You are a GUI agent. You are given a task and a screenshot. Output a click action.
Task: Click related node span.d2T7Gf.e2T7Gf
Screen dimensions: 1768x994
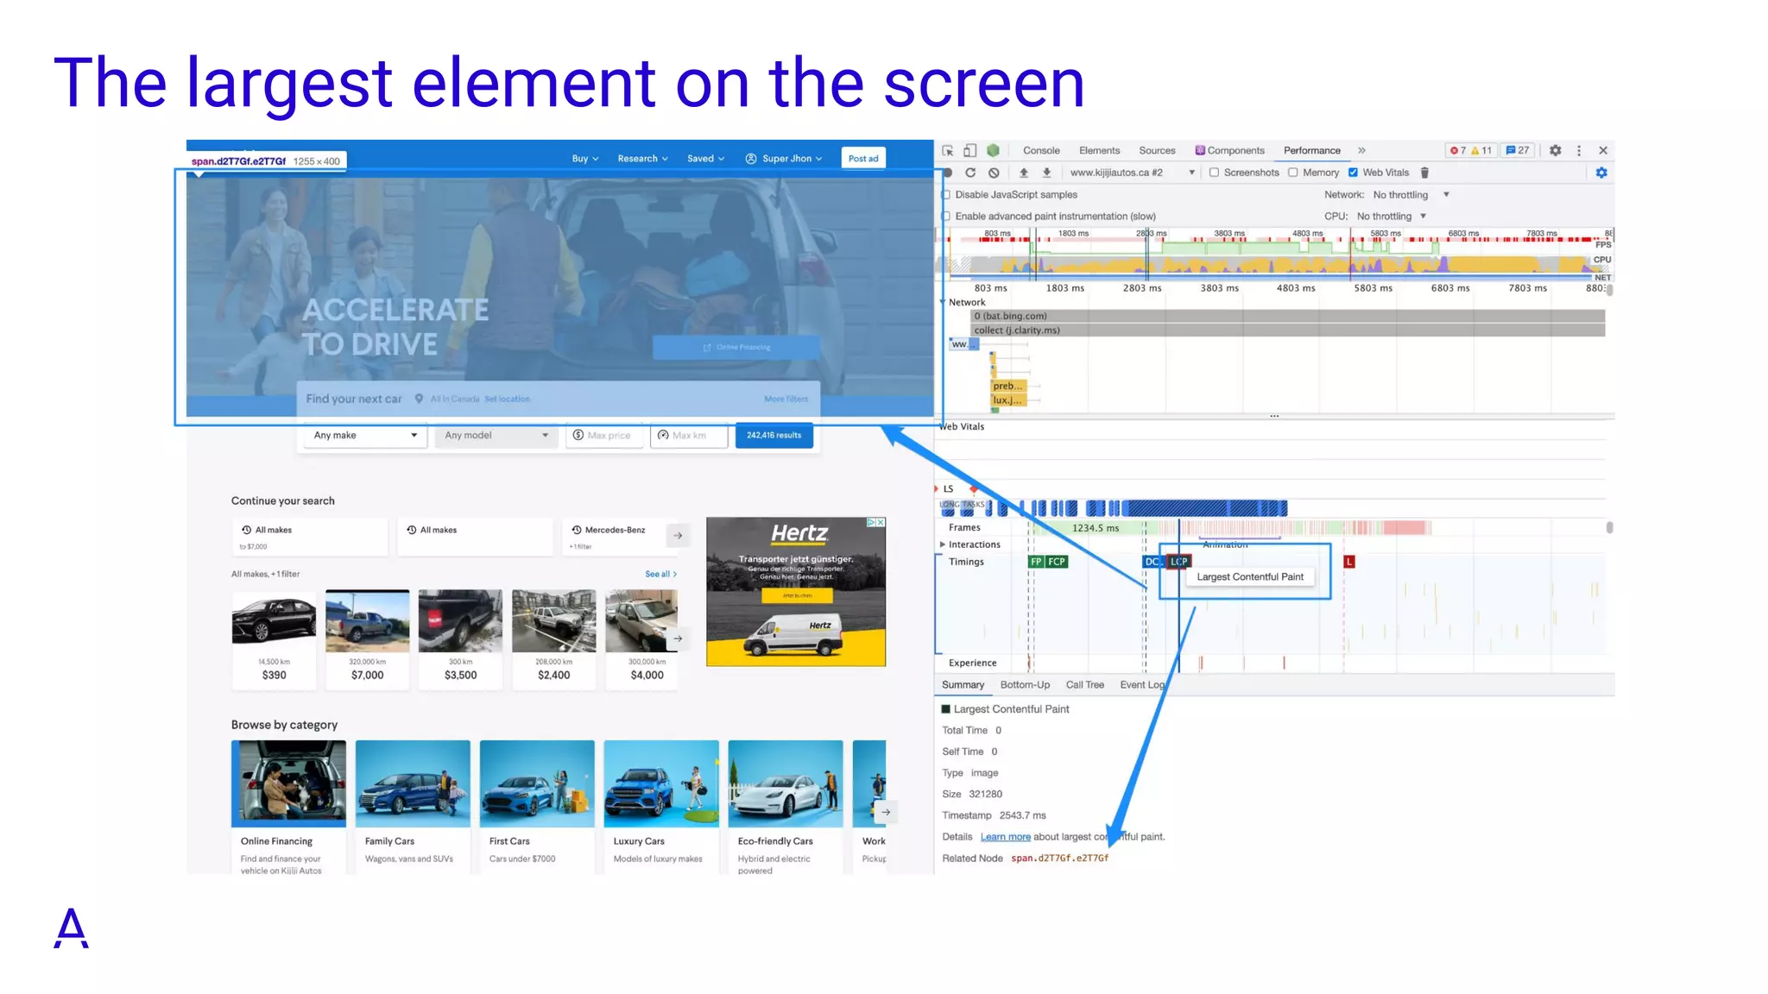click(1059, 859)
